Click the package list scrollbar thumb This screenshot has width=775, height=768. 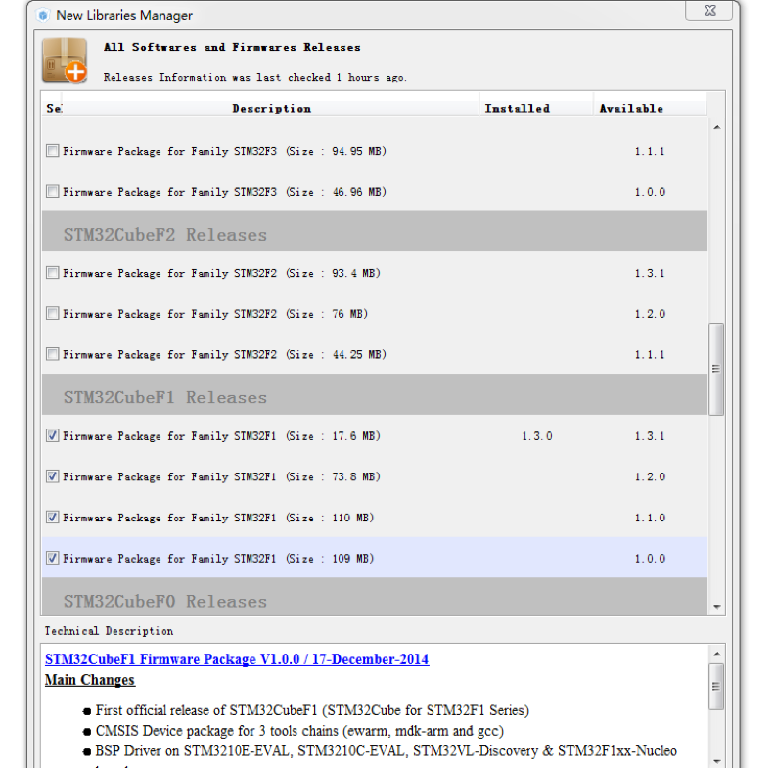pos(716,369)
